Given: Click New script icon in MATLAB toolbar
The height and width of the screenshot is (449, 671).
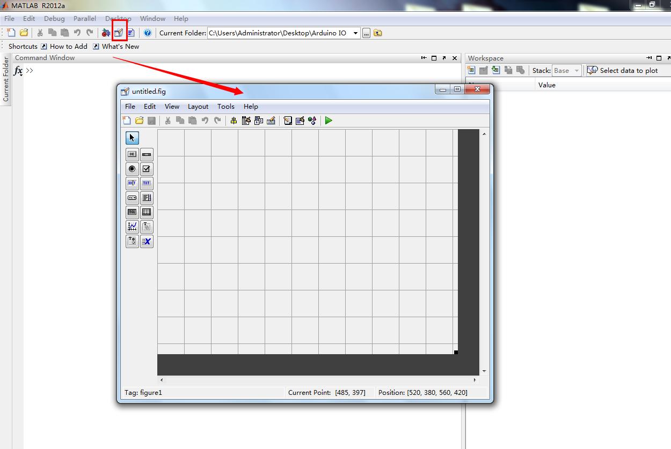Looking at the screenshot, I should pos(11,33).
